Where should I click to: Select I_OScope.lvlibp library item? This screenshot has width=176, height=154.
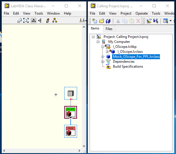point(125,47)
